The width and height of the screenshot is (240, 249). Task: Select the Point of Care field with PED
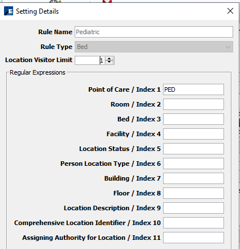[x=193, y=89]
